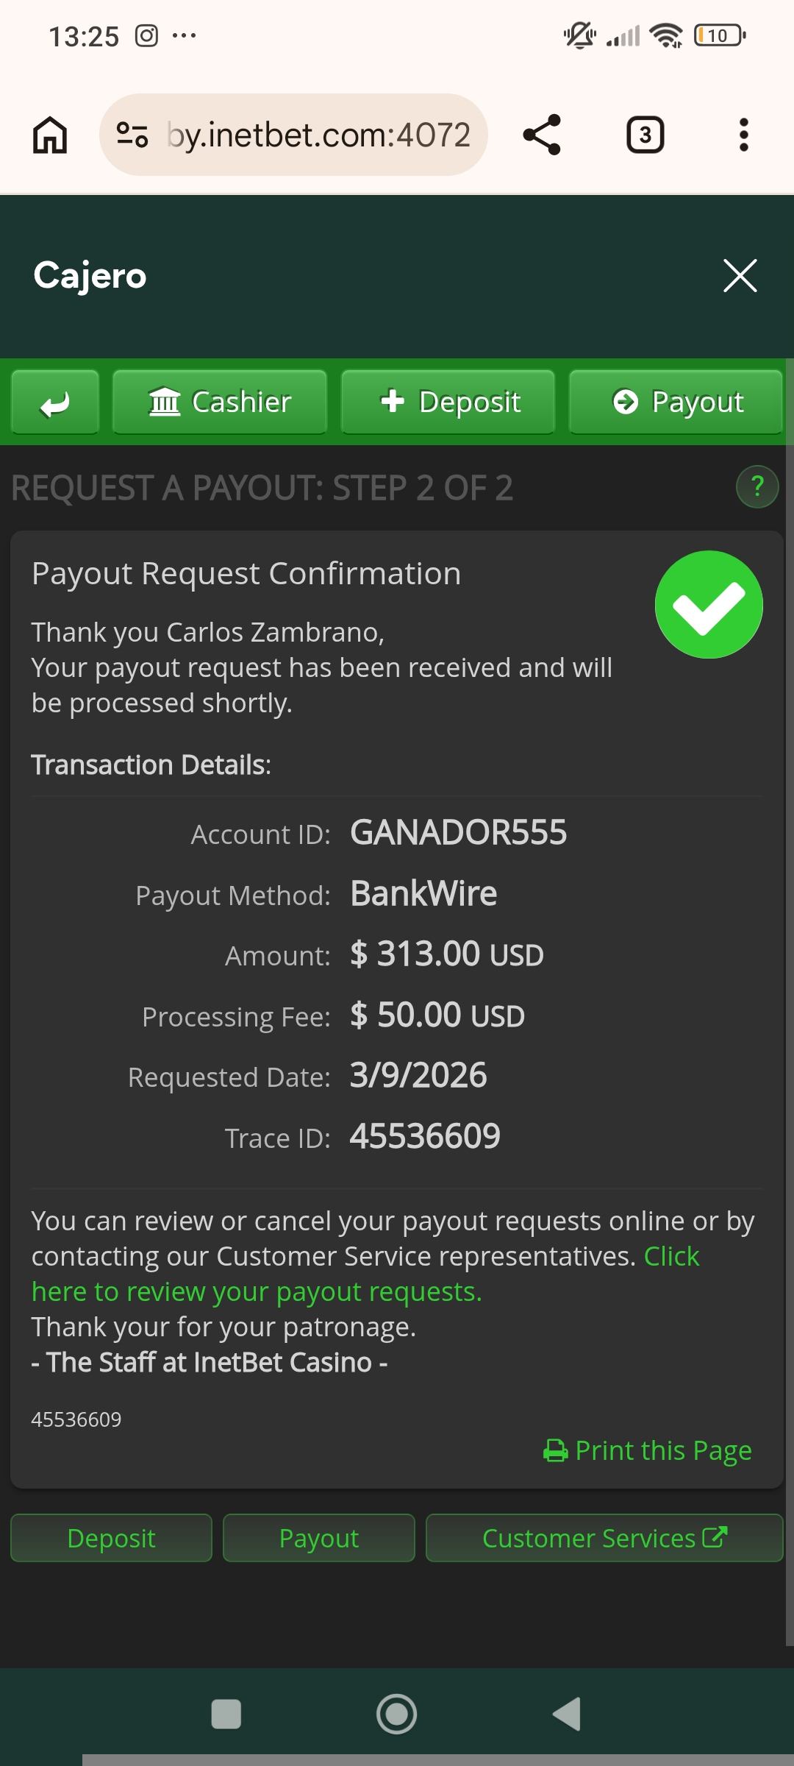Image resolution: width=794 pixels, height=1766 pixels.
Task: Tap the green confirmation checkmark badge
Action: pyautogui.click(x=709, y=604)
